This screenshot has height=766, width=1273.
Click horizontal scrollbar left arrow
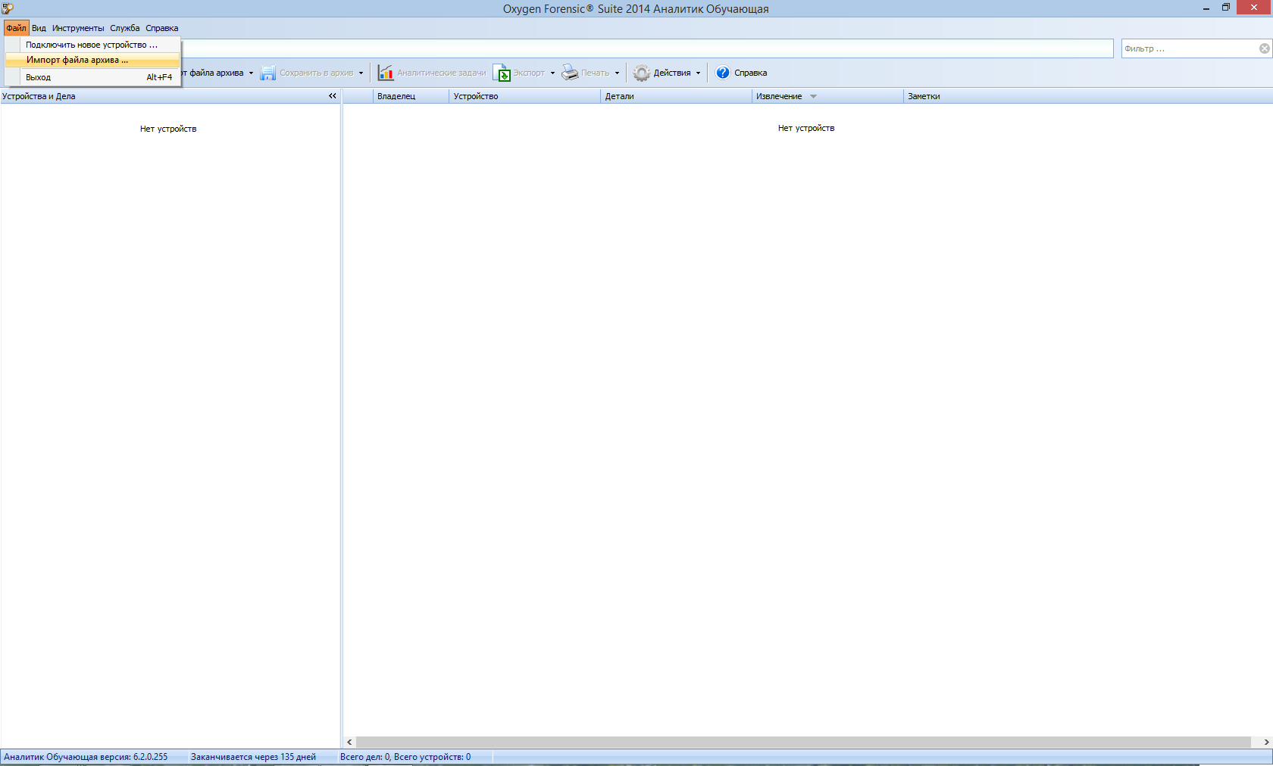point(349,743)
